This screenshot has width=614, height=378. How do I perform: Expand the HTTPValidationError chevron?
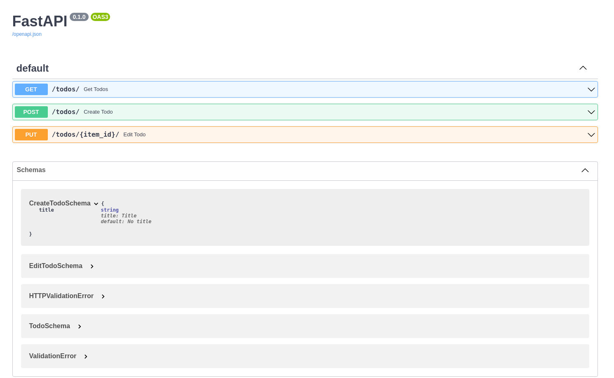(103, 296)
